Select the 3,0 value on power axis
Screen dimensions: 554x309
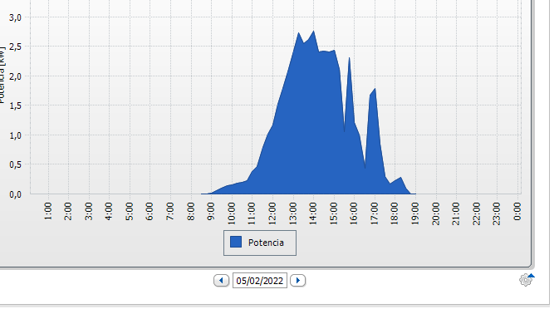[15, 17]
